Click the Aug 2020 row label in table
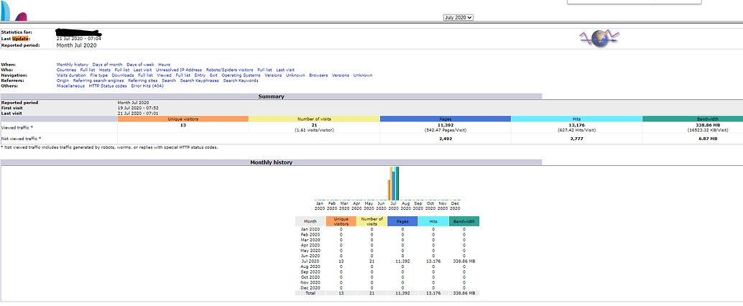Screen dimensions: 743x306 click(x=310, y=266)
